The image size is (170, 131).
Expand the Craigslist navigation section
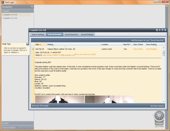click(x=18, y=11)
